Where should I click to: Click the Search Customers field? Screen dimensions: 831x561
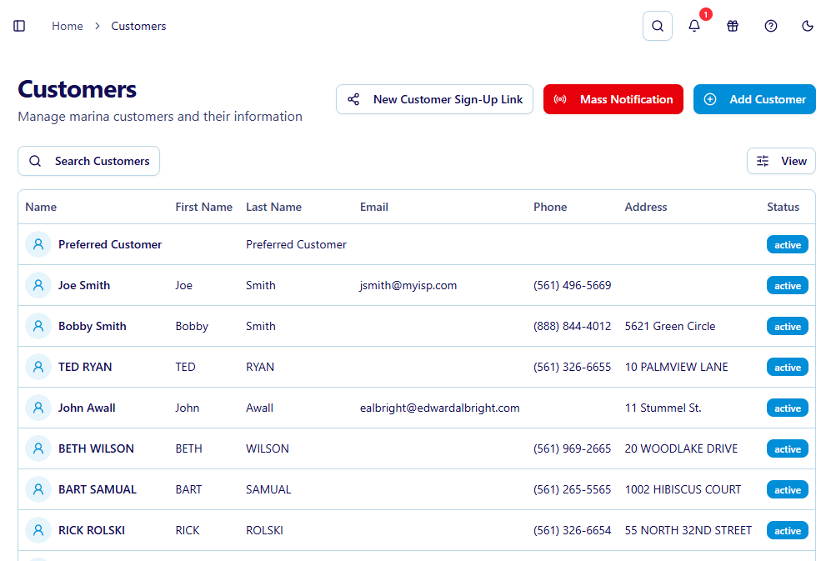(x=89, y=161)
